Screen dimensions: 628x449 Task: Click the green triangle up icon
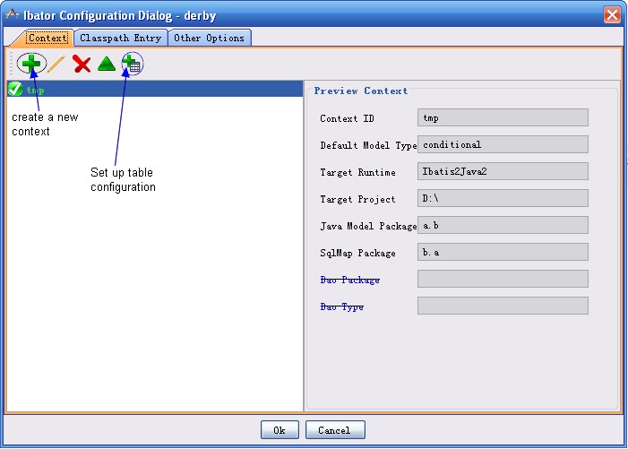107,64
